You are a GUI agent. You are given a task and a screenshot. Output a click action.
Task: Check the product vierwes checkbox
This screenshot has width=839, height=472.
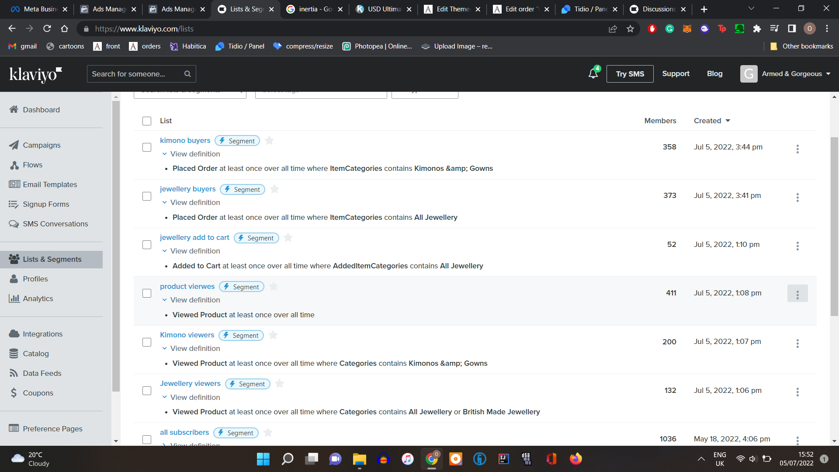click(x=147, y=293)
